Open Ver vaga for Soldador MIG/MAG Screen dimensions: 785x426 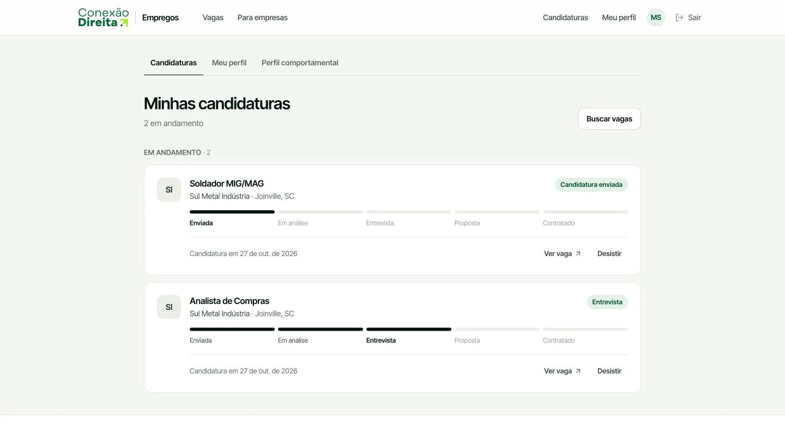point(563,253)
